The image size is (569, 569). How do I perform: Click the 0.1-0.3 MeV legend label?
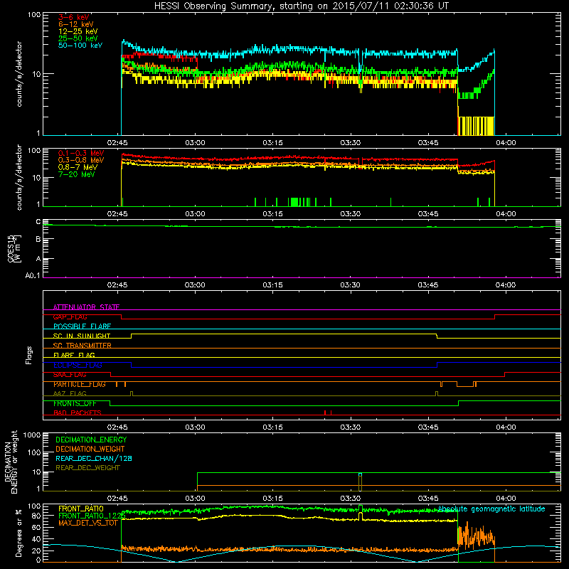pyautogui.click(x=81, y=153)
